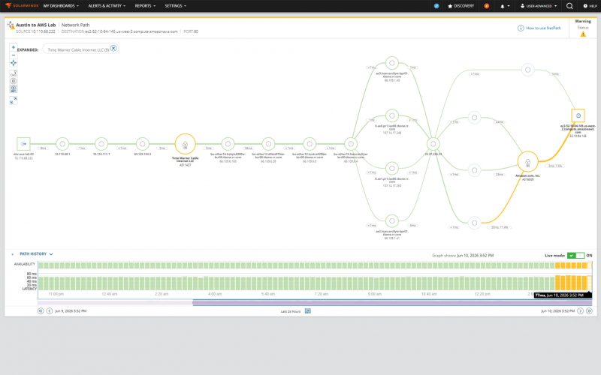
Task: Select the destination ec2 endpoint node
Action: [x=578, y=115]
